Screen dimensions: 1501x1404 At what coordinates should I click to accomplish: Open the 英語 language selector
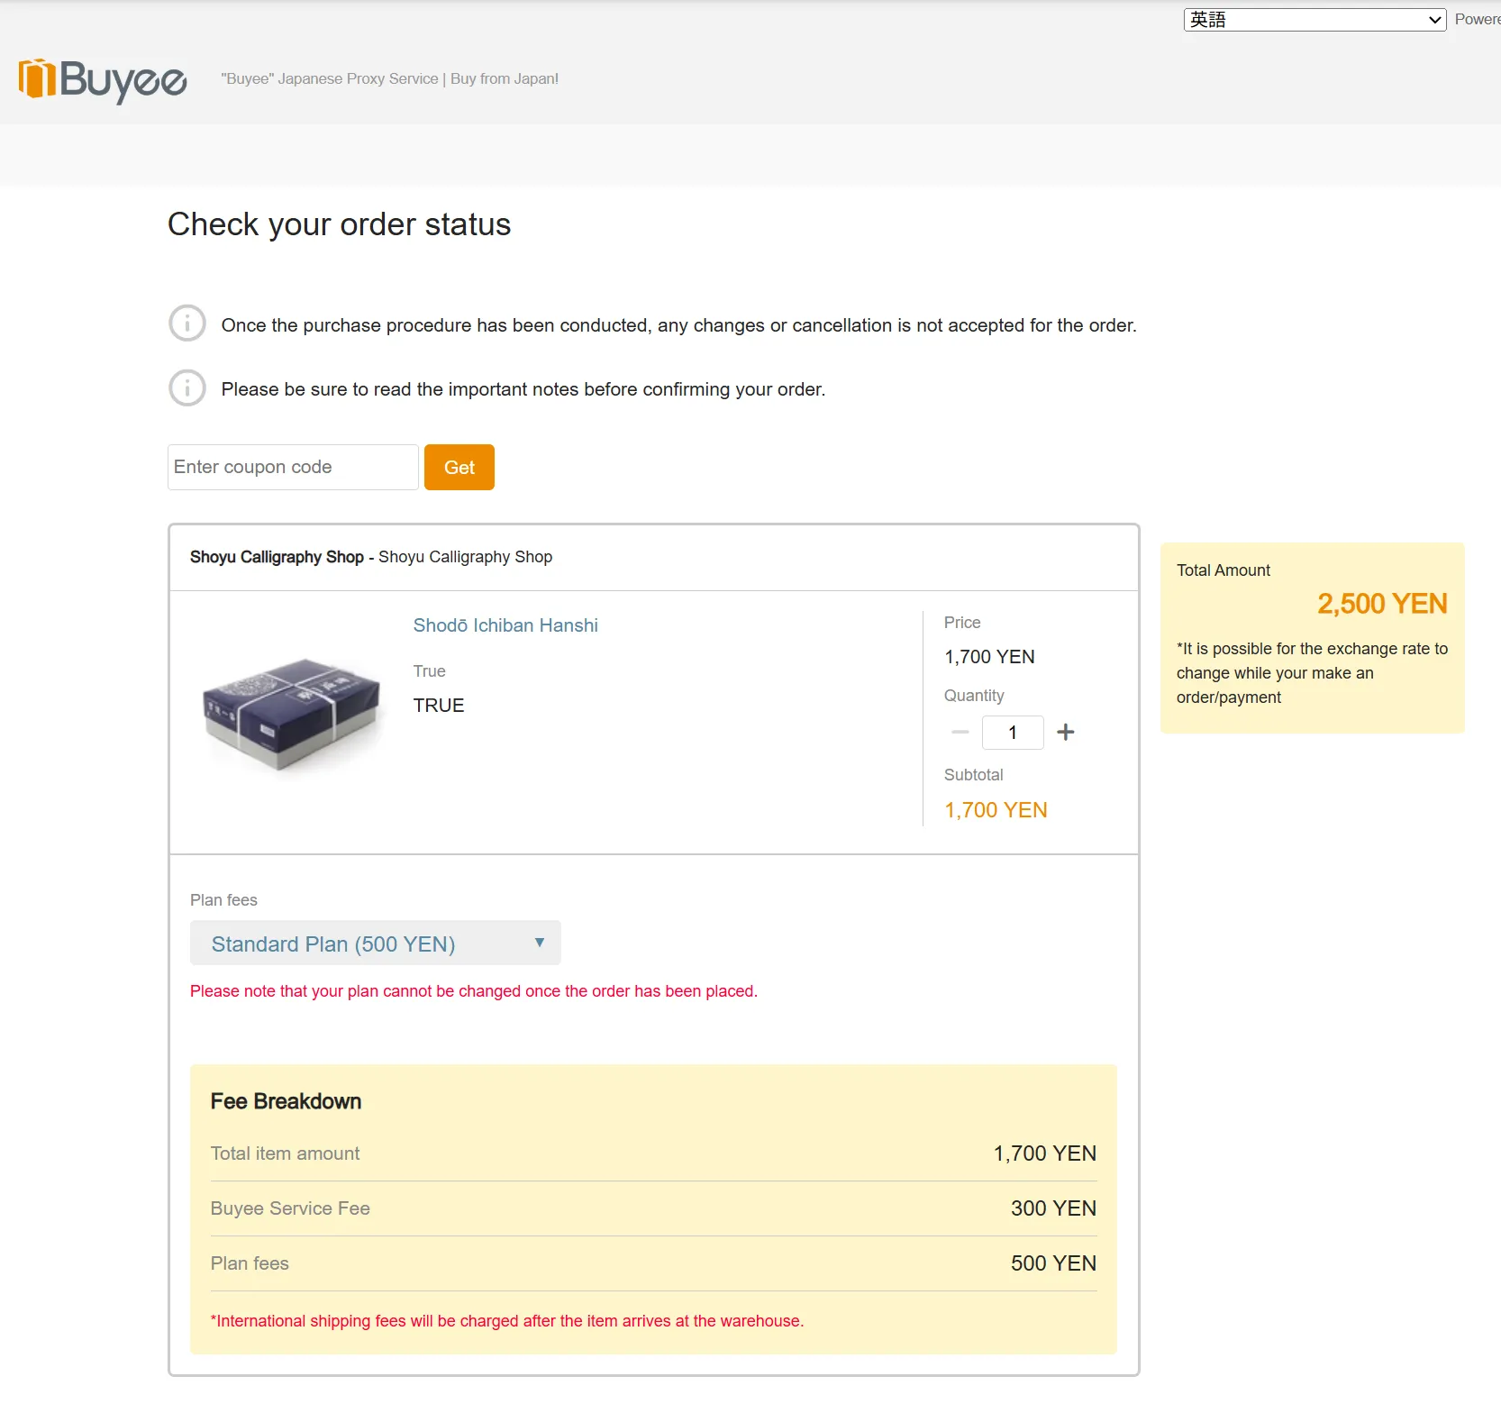(1314, 20)
